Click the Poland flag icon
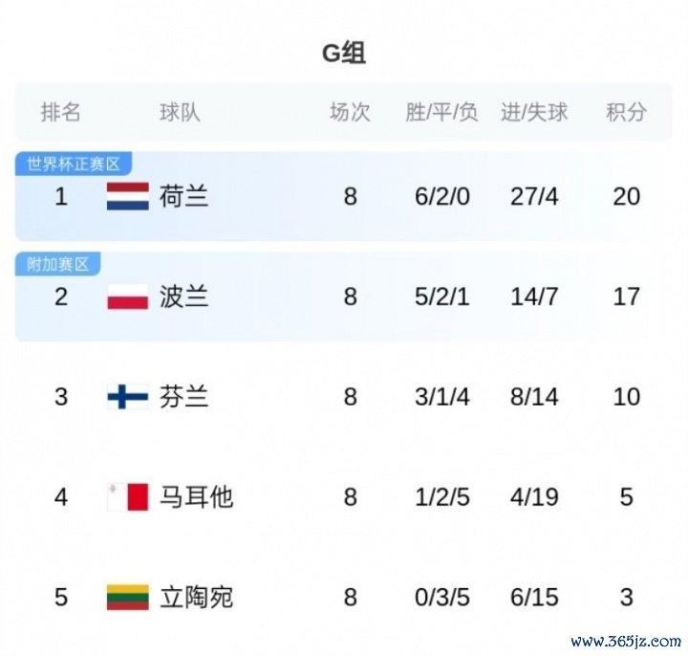 tap(127, 296)
